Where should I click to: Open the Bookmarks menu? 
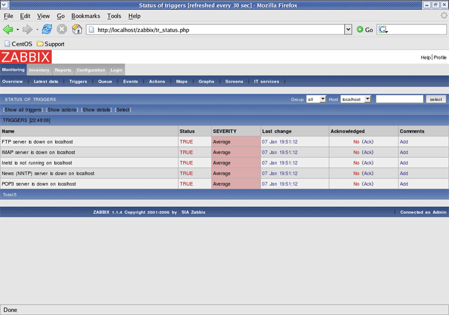coord(85,16)
